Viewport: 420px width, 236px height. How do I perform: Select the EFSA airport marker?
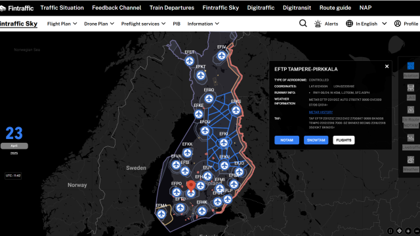pyautogui.click(x=234, y=184)
